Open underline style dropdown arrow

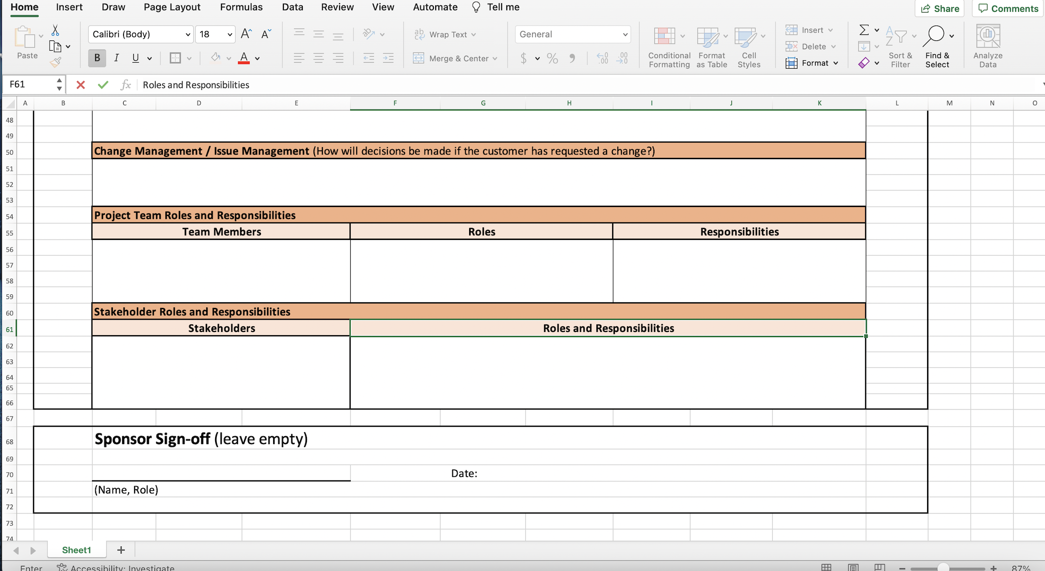150,58
